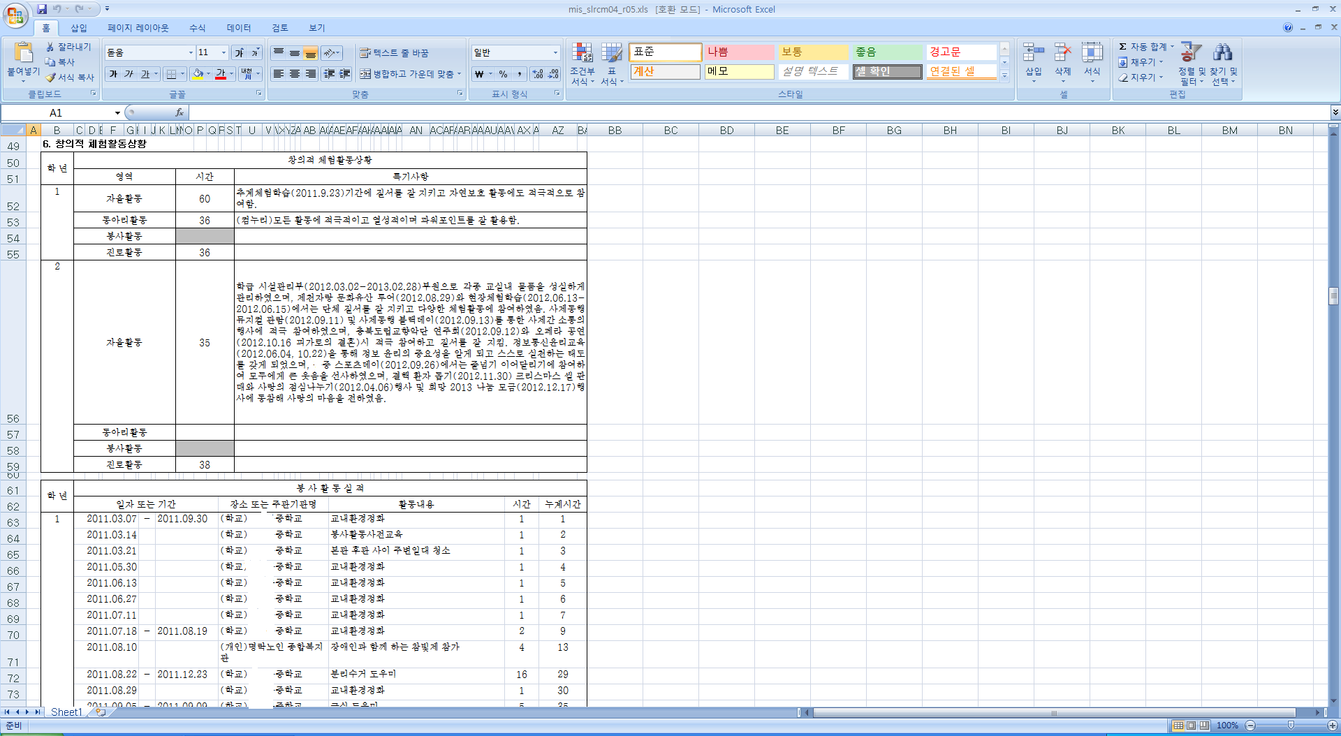Screen dimensions: 1341x736
Task: Click the Insert cells (삽입) icon
Action: pos(1033,53)
